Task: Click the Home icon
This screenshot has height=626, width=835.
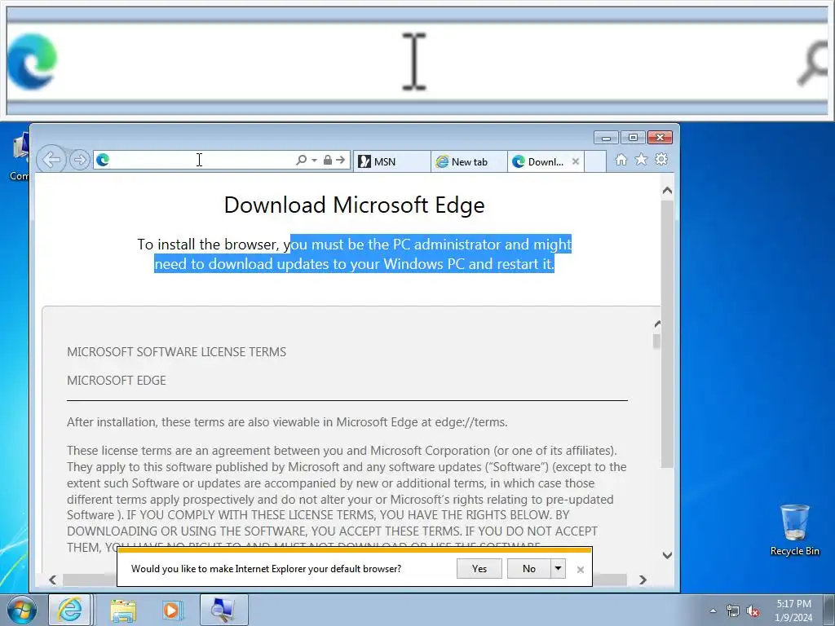Action: (621, 160)
